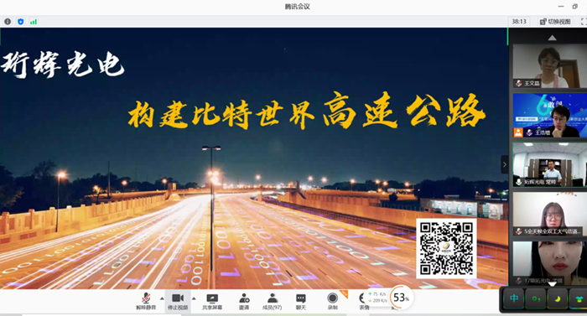Image resolution: width=587 pixels, height=316 pixels.
Task: Check the green network signal icon
Action: 34,22
